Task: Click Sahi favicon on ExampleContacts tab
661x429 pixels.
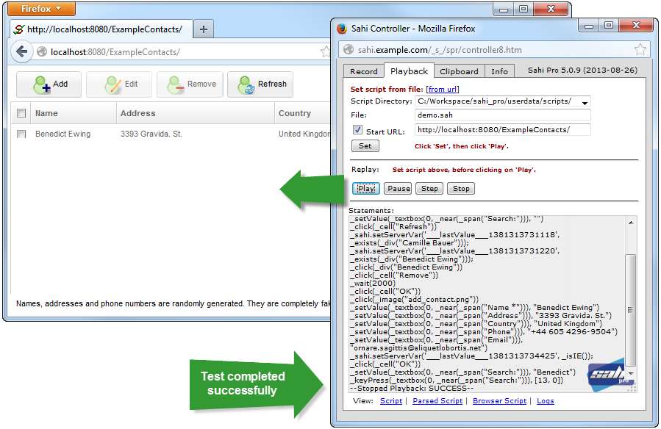Action: (x=18, y=29)
